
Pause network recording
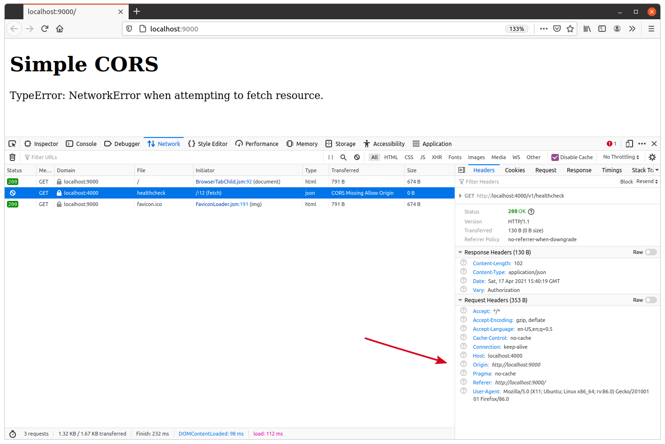[331, 157]
